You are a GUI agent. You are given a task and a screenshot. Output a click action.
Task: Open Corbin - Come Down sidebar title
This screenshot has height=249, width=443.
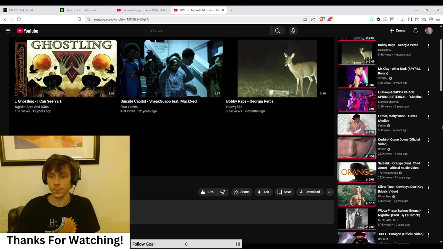(399, 142)
